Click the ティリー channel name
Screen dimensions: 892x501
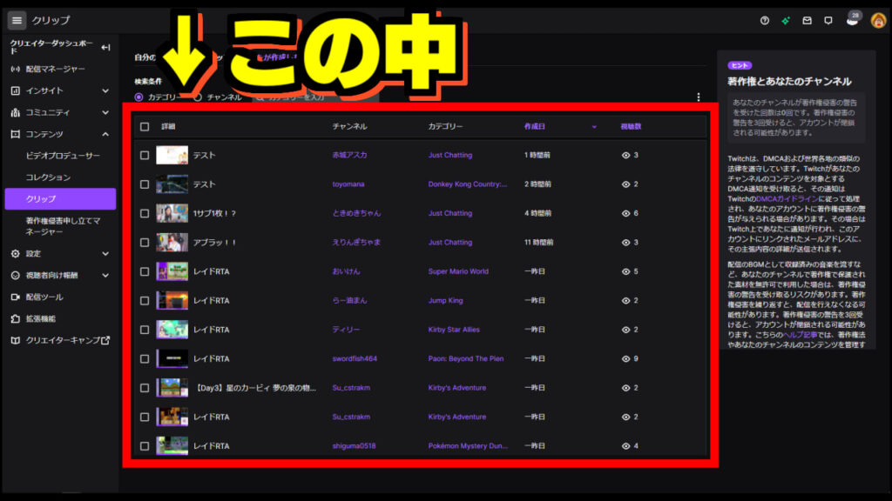(x=346, y=330)
